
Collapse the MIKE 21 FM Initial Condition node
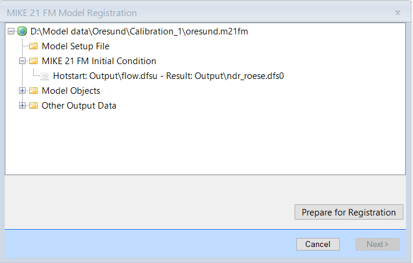tap(23, 61)
